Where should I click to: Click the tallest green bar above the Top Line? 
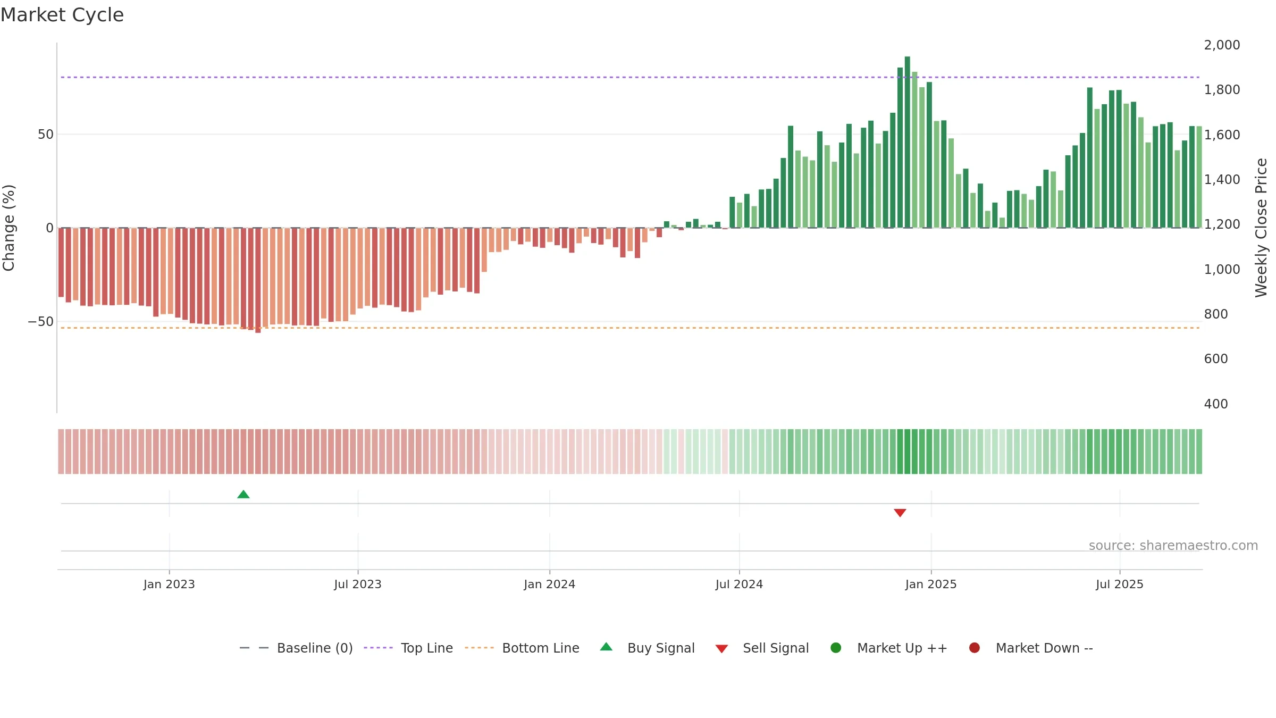point(908,142)
